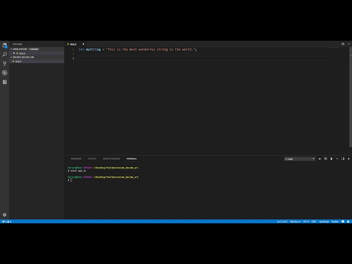
Task: Change the UTF-8 encoding in status bar
Action: point(306,222)
